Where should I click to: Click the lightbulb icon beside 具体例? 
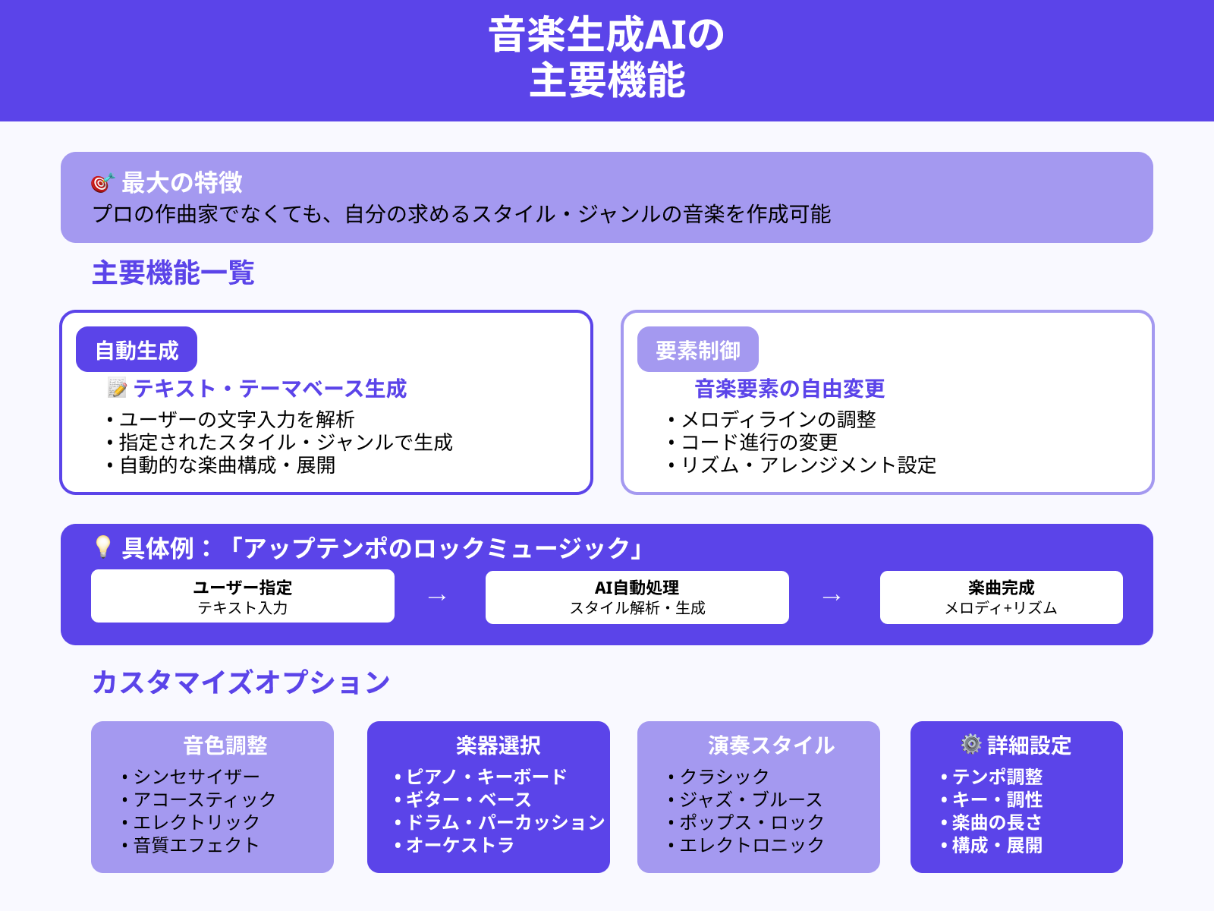pyautogui.click(x=102, y=547)
